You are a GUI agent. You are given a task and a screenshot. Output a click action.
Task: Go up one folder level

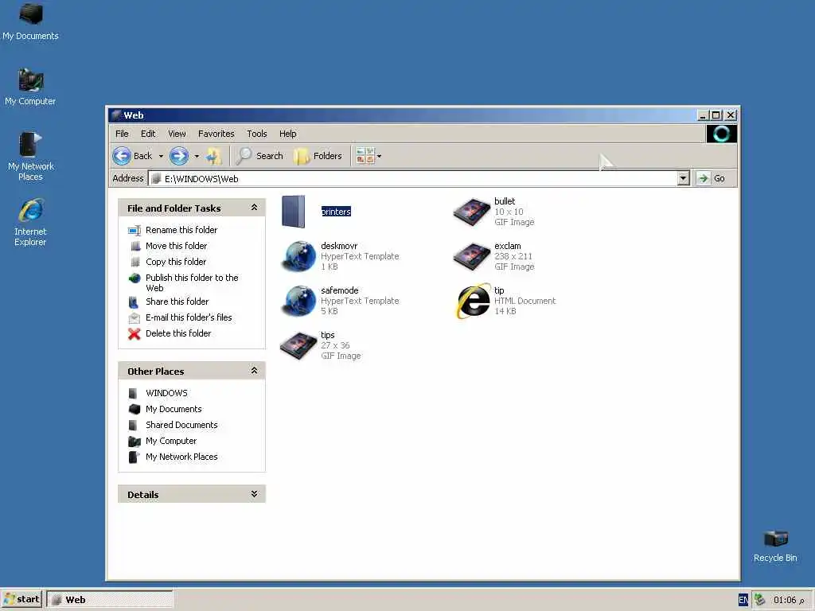pos(213,156)
